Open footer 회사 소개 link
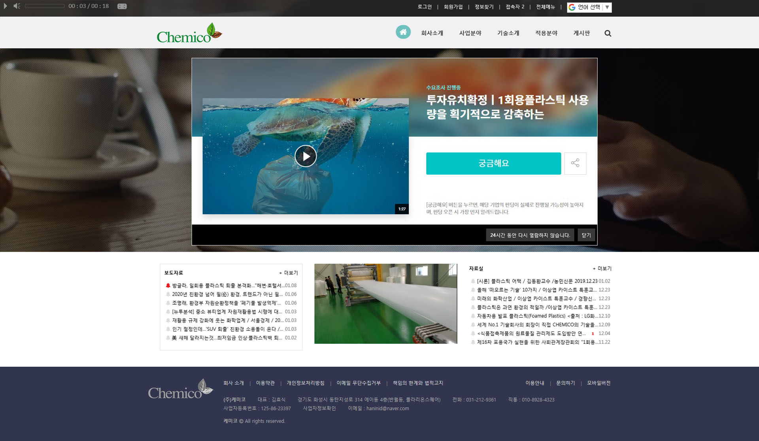This screenshot has height=441, width=759. (234, 383)
